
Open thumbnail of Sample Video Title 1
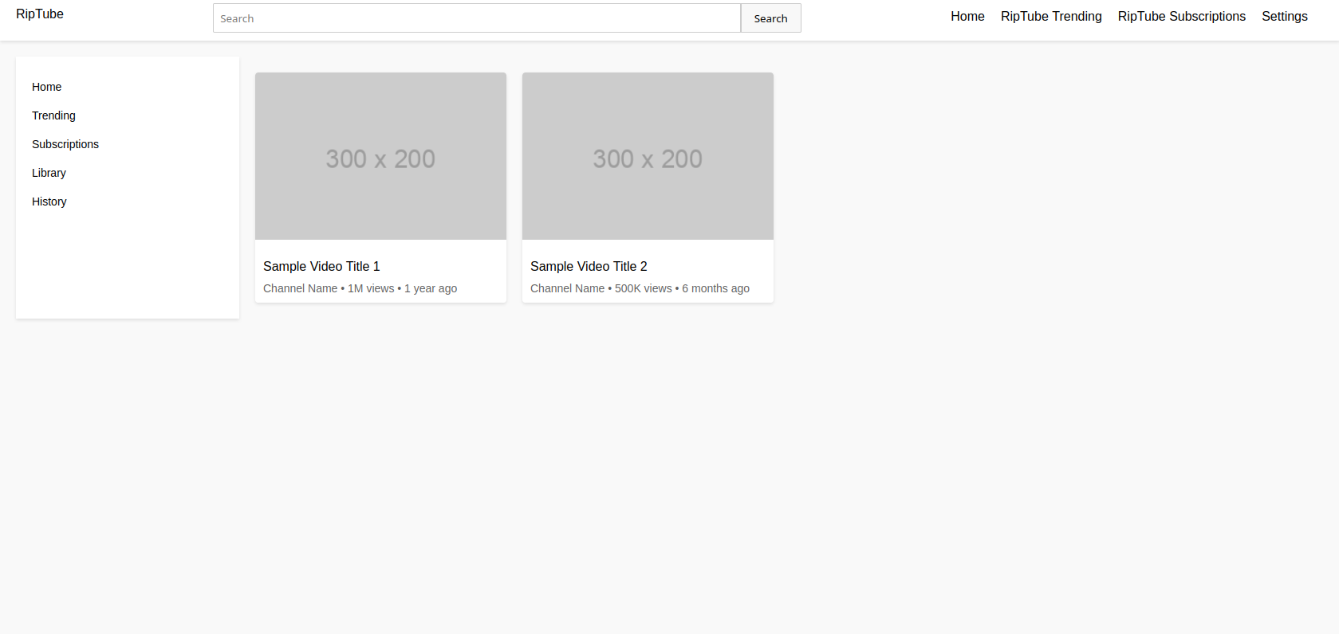[380, 156]
